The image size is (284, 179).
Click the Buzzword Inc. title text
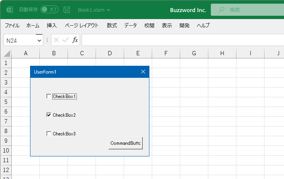188,10
